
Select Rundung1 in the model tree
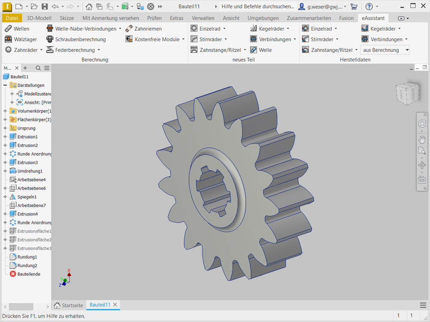(27, 257)
